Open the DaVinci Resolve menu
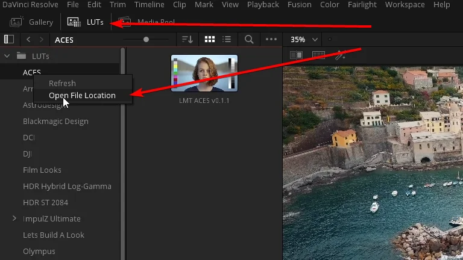Image resolution: width=463 pixels, height=260 pixels. pos(30,5)
